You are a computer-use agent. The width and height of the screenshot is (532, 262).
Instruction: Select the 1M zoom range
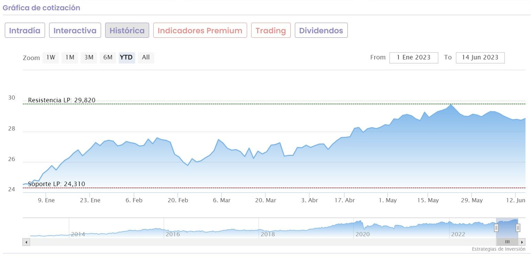point(70,58)
